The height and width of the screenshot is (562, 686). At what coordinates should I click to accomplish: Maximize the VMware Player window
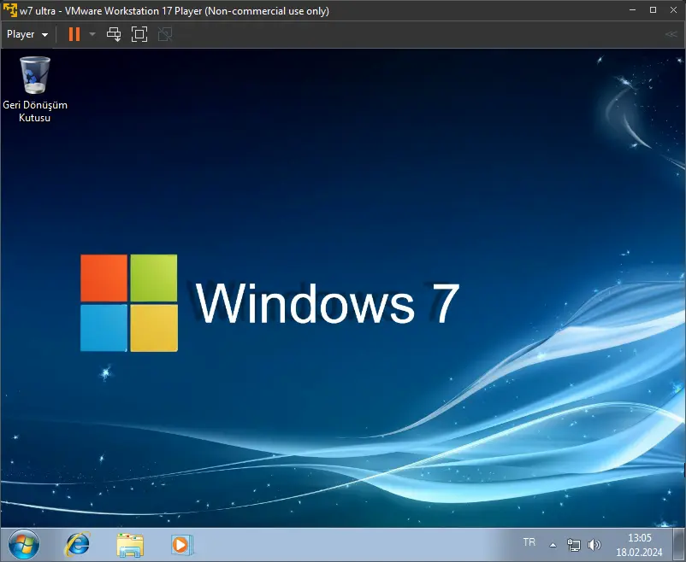[653, 10]
